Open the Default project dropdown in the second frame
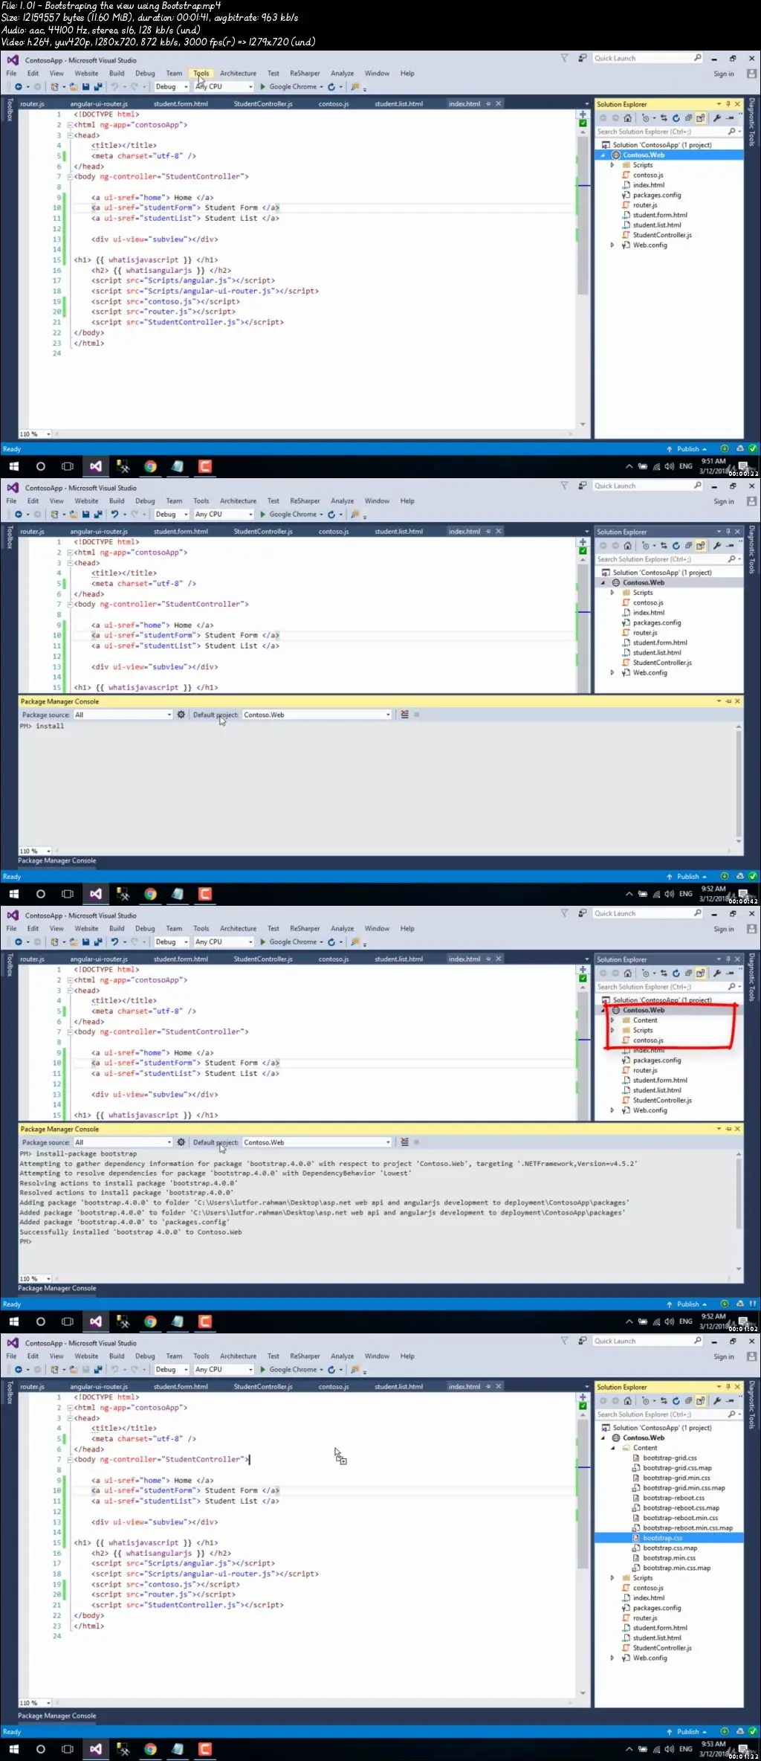Image resolution: width=761 pixels, height=1761 pixels. tap(317, 715)
